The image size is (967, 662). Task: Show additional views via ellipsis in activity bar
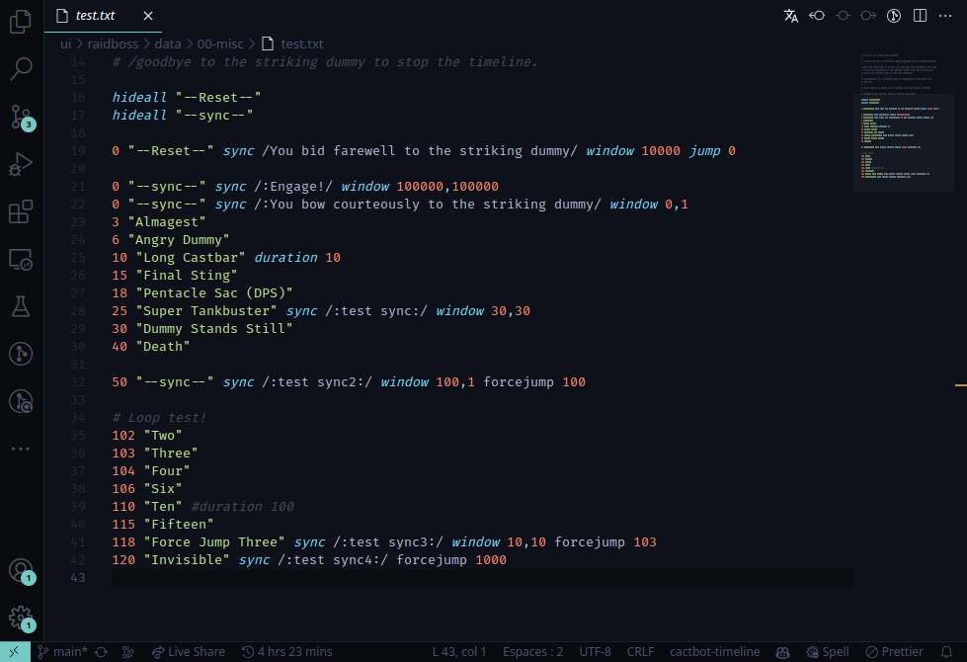(x=21, y=449)
